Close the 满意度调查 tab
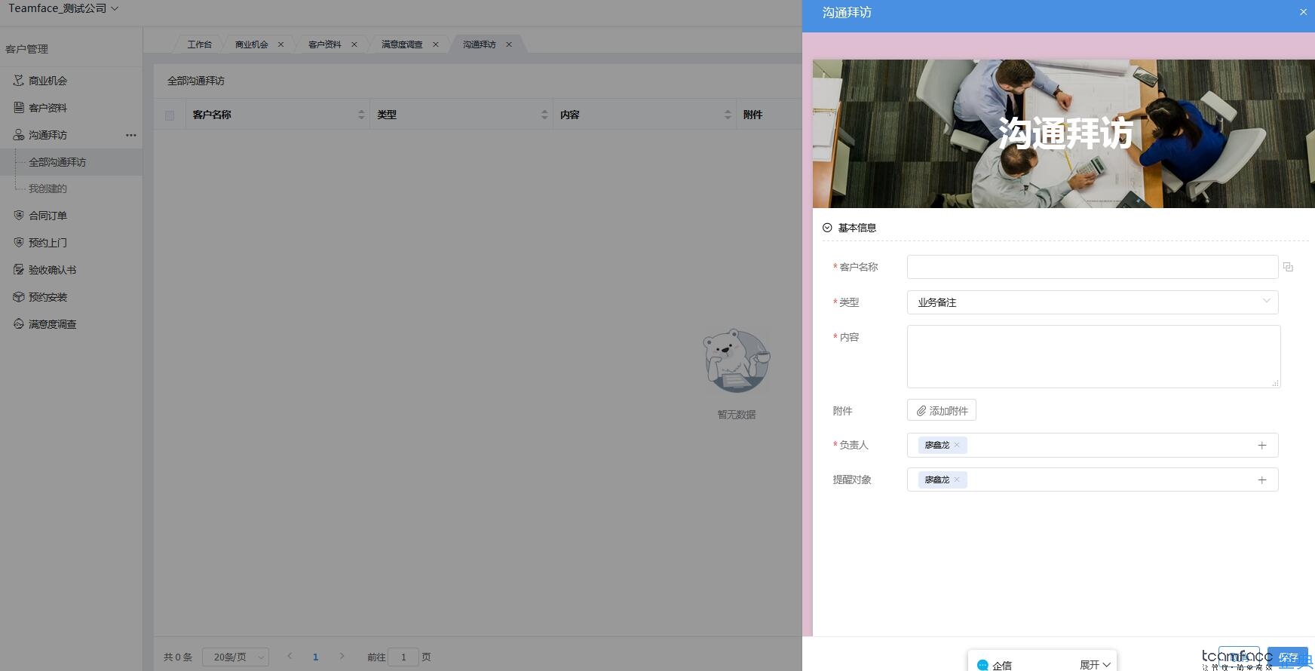The image size is (1315, 671). 435,44
